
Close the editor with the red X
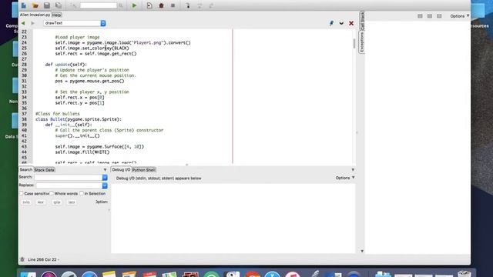(x=351, y=23)
